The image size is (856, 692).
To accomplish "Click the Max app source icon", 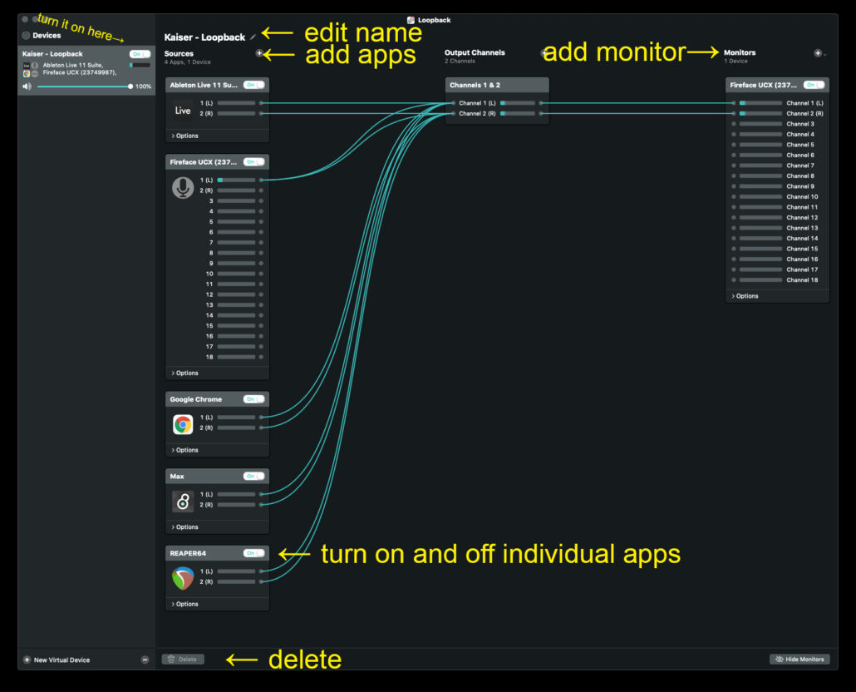I will click(183, 502).
